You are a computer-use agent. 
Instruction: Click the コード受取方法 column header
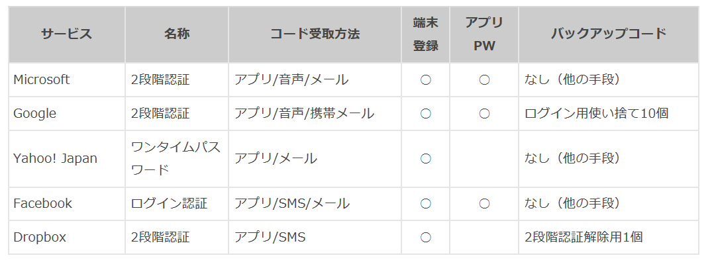315,34
